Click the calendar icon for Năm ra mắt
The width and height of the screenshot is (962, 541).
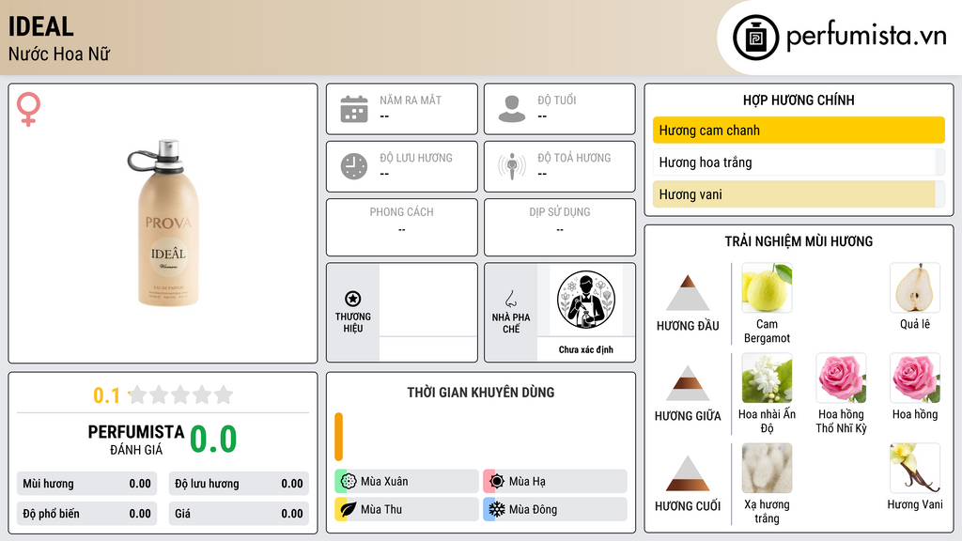pyautogui.click(x=354, y=109)
